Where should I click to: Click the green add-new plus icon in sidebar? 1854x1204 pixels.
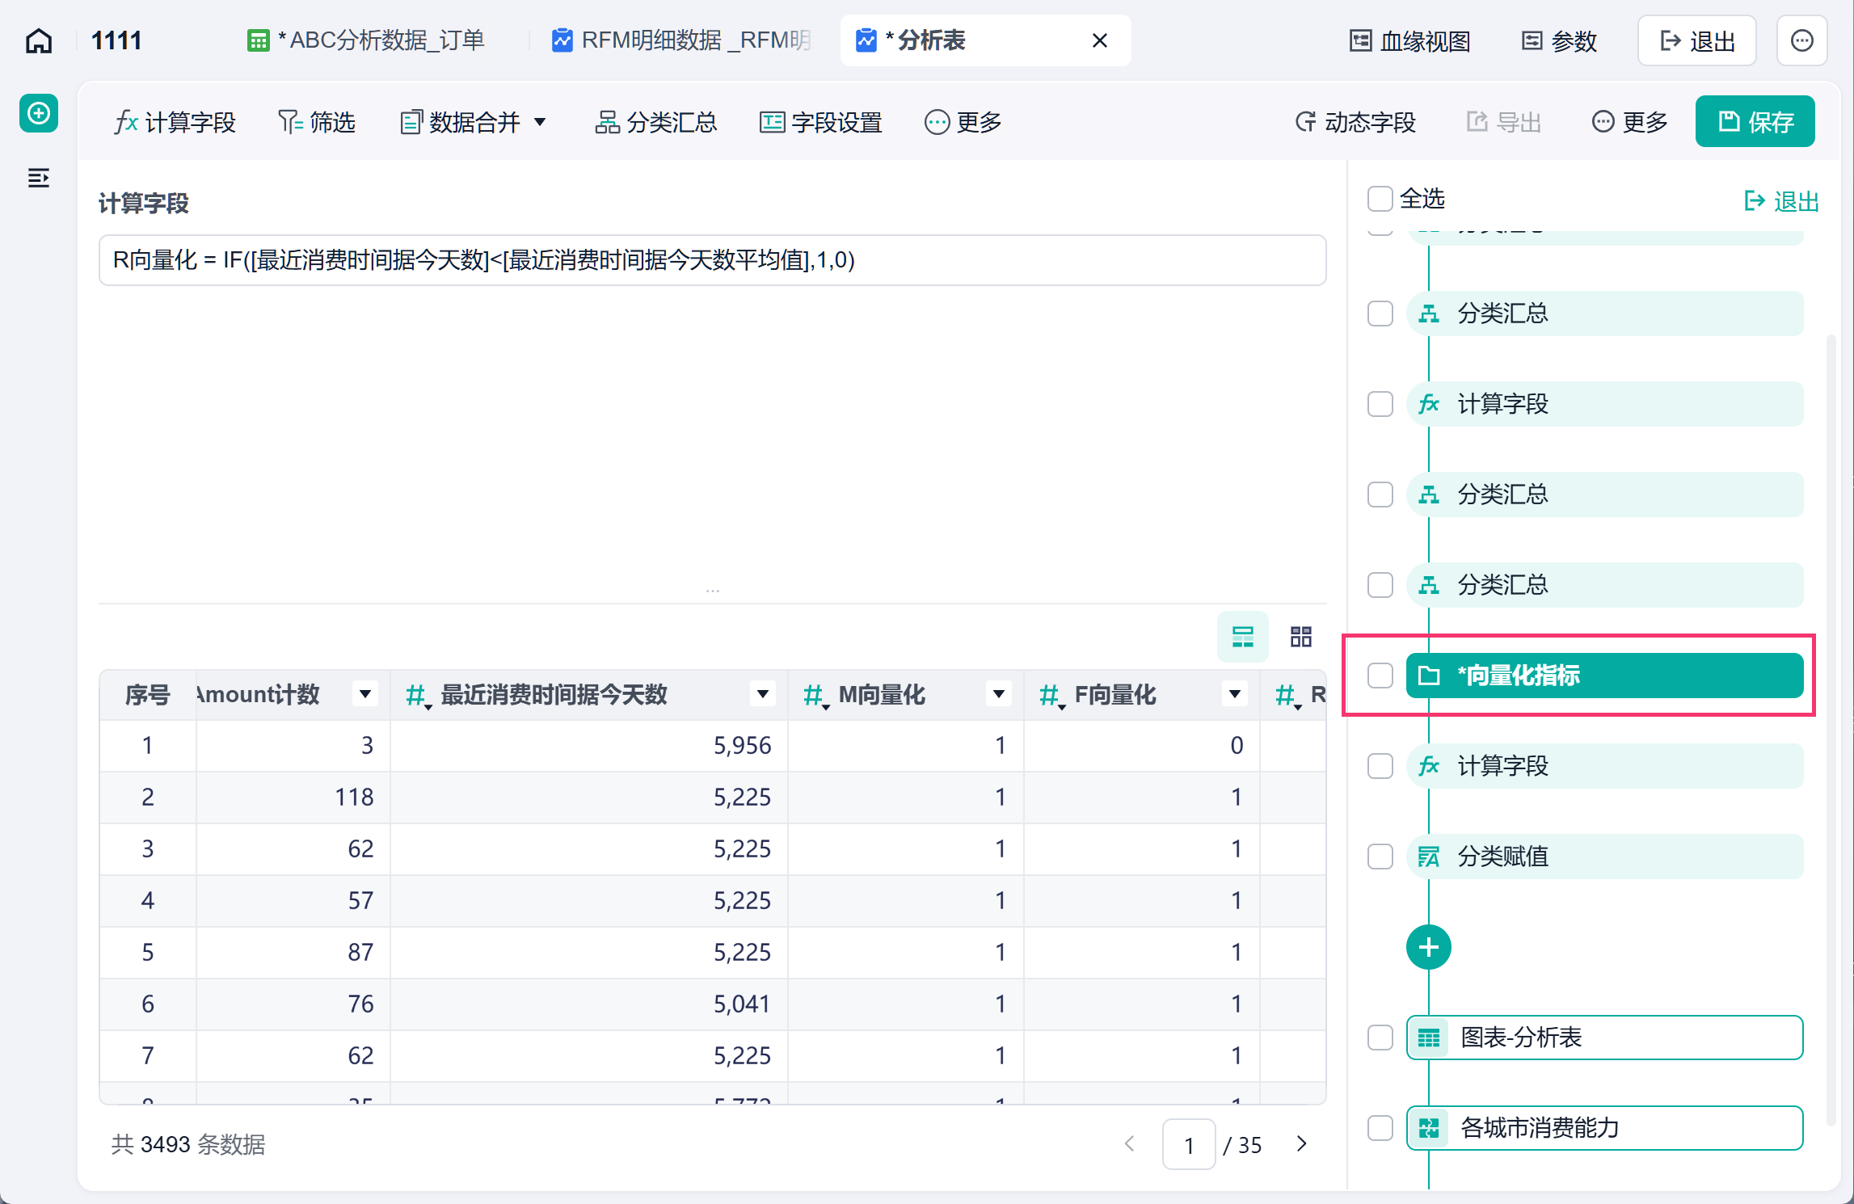pyautogui.click(x=38, y=113)
